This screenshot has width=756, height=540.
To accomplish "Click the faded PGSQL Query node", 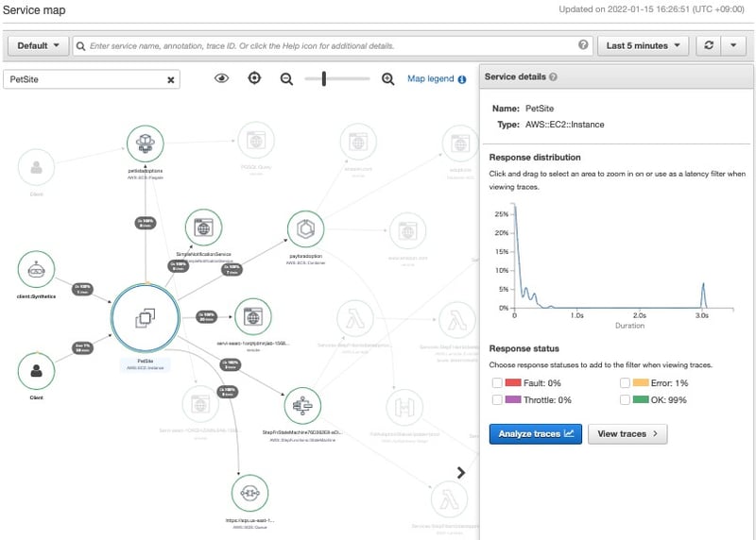I will point(256,141).
